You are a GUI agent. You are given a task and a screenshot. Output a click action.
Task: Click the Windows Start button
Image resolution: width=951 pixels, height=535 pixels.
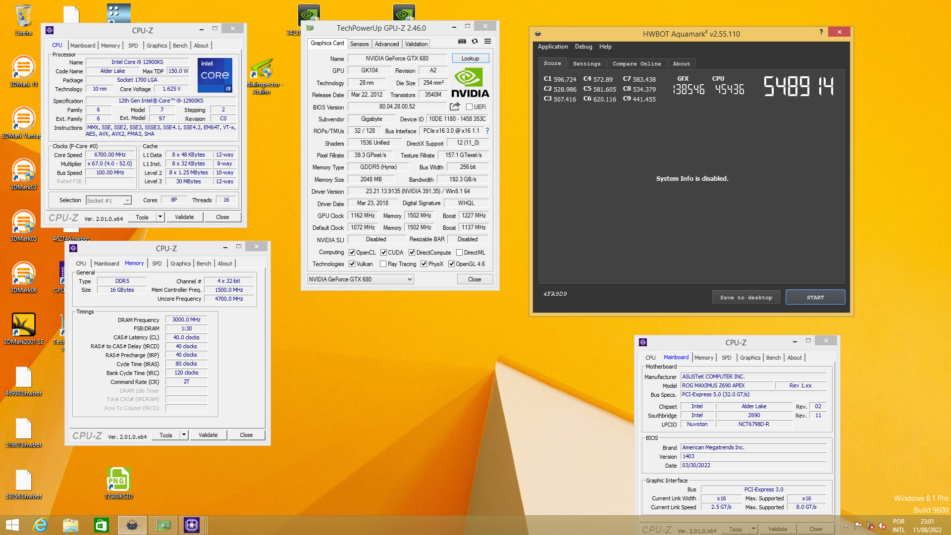pyautogui.click(x=12, y=525)
